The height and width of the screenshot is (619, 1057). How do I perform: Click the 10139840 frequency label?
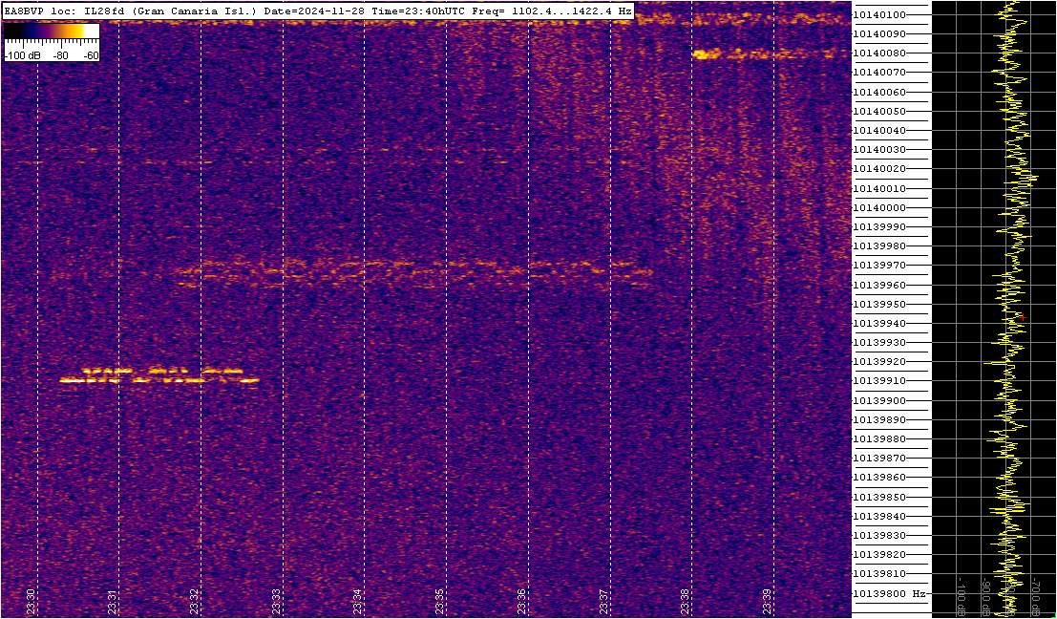pos(878,517)
